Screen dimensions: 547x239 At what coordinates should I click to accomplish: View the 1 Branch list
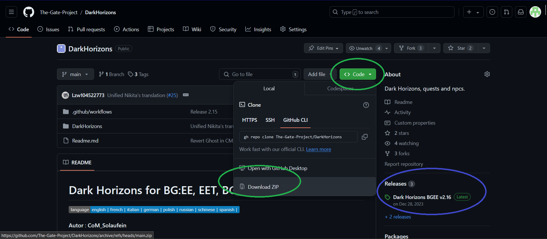[112, 74]
